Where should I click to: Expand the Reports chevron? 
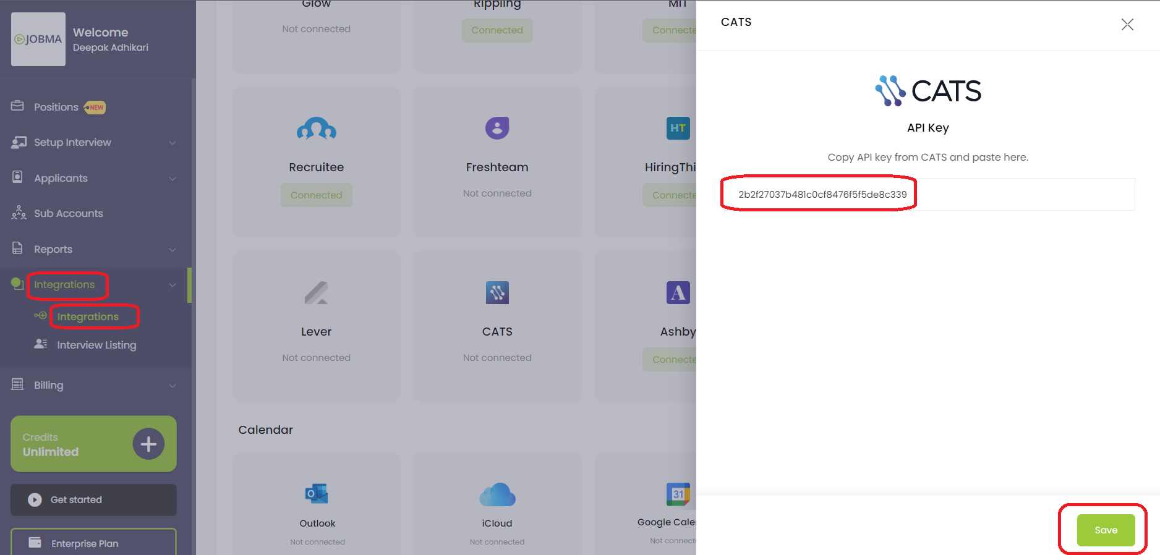(x=173, y=250)
